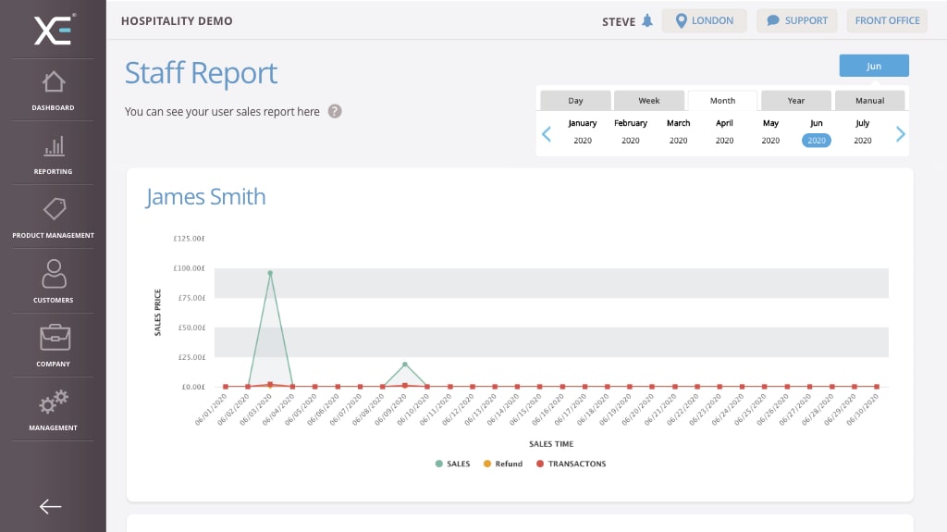This screenshot has width=947, height=532.
Task: Switch to the Manual tab
Action: point(869,101)
